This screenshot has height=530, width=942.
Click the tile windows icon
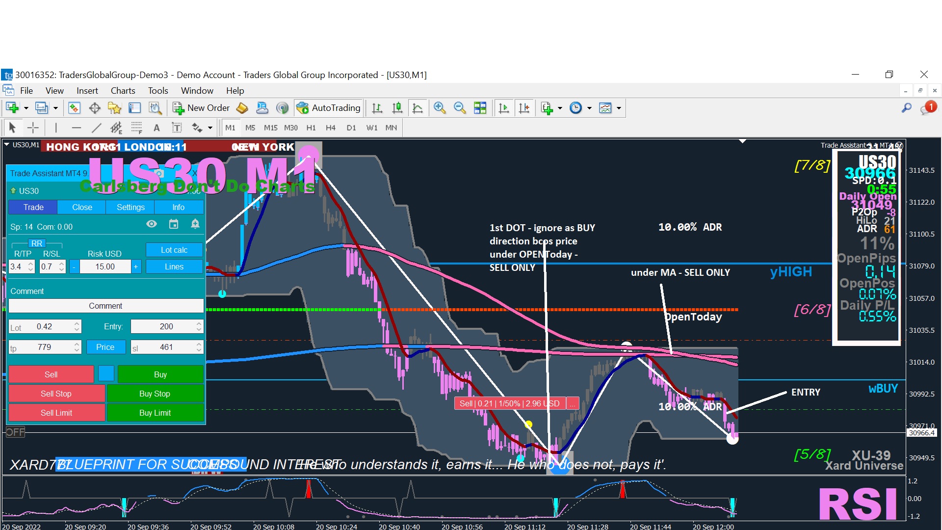point(480,108)
